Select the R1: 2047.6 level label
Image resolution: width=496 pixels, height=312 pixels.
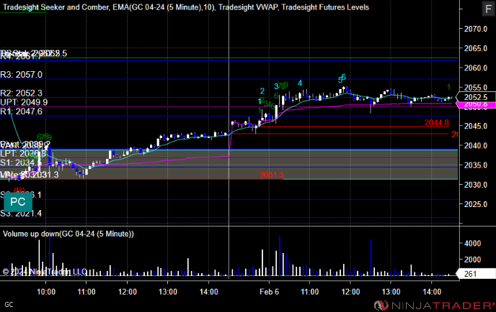point(21,111)
